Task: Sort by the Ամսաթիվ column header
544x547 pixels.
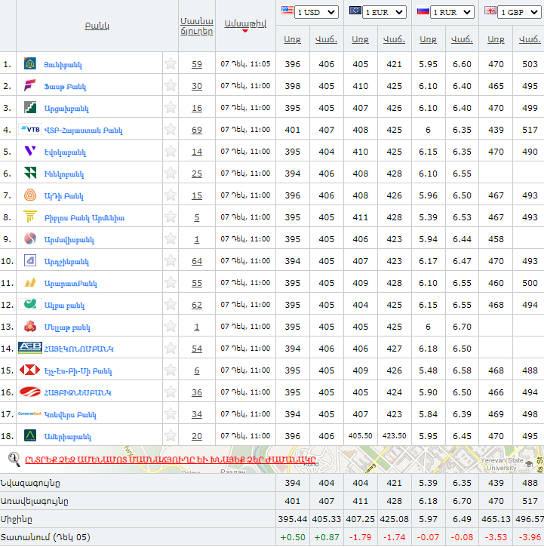Action: click(x=245, y=23)
